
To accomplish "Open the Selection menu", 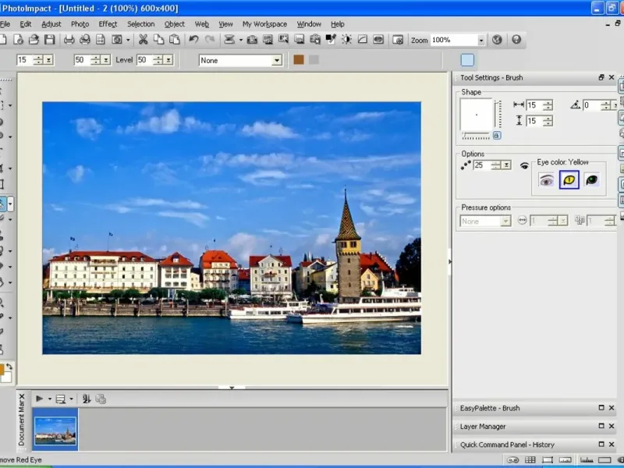I will pos(141,24).
